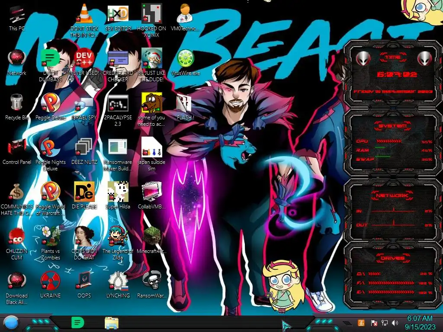The height and width of the screenshot is (332, 443).
Task: Click the right alien head in Time widget
Action: 425,58
